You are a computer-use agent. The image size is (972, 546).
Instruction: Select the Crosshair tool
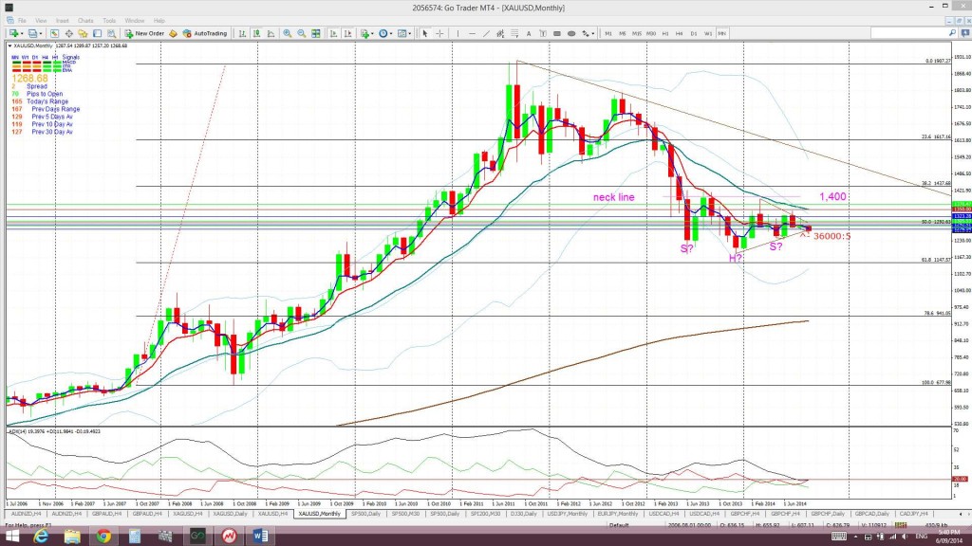point(439,33)
